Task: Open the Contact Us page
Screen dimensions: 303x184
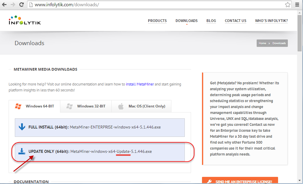Action: tap(236, 21)
